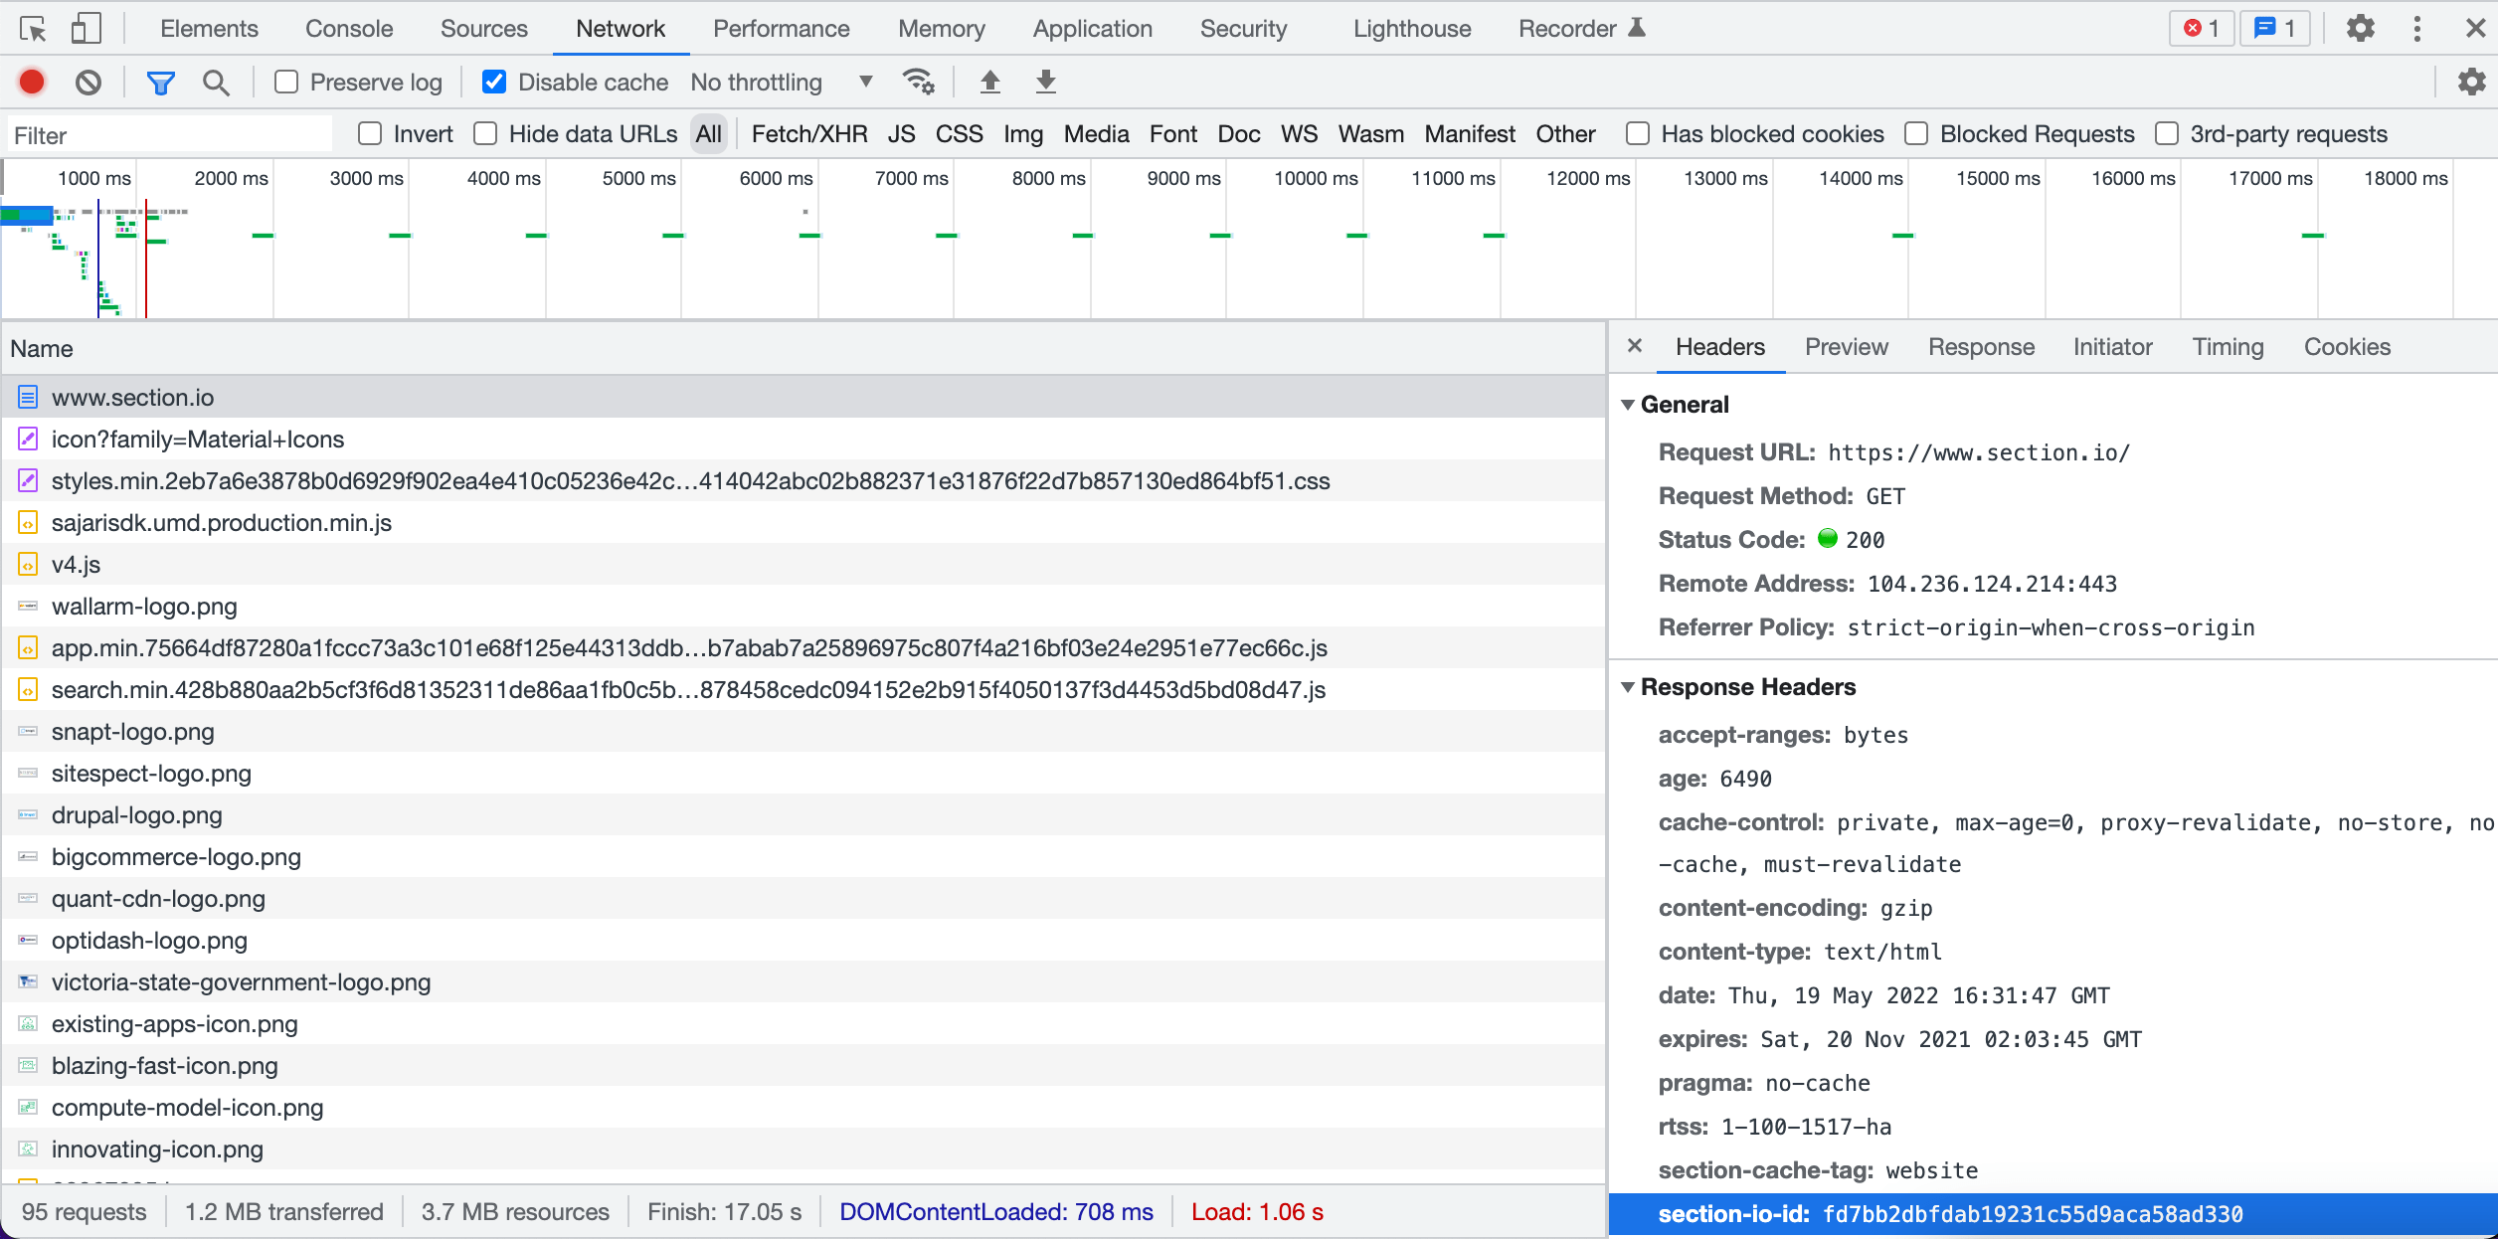Open DevTools three-dot customize menu

pos(2416,28)
